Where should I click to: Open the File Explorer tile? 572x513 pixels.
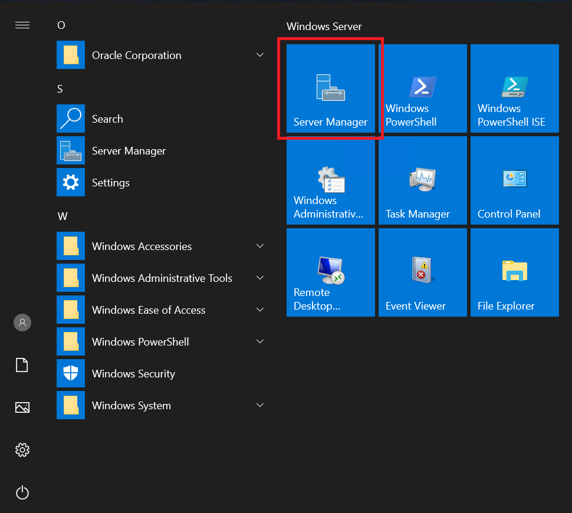click(514, 272)
